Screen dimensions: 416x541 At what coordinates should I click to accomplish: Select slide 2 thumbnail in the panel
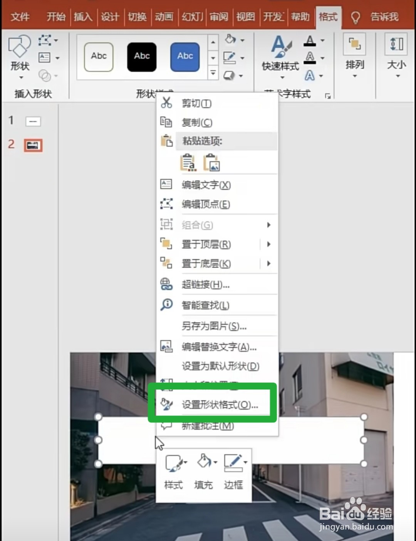coord(33,145)
